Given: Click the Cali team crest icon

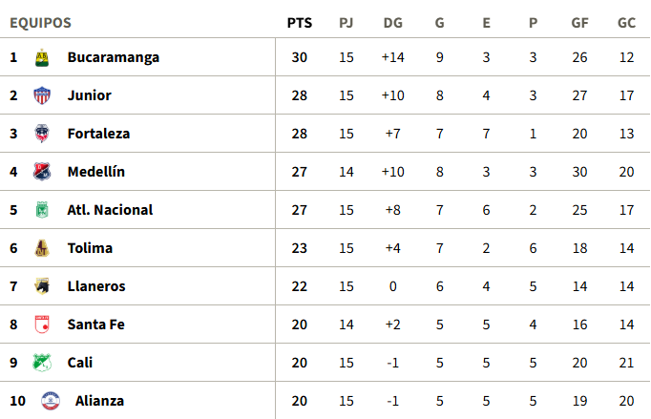Looking at the screenshot, I should coord(42,363).
